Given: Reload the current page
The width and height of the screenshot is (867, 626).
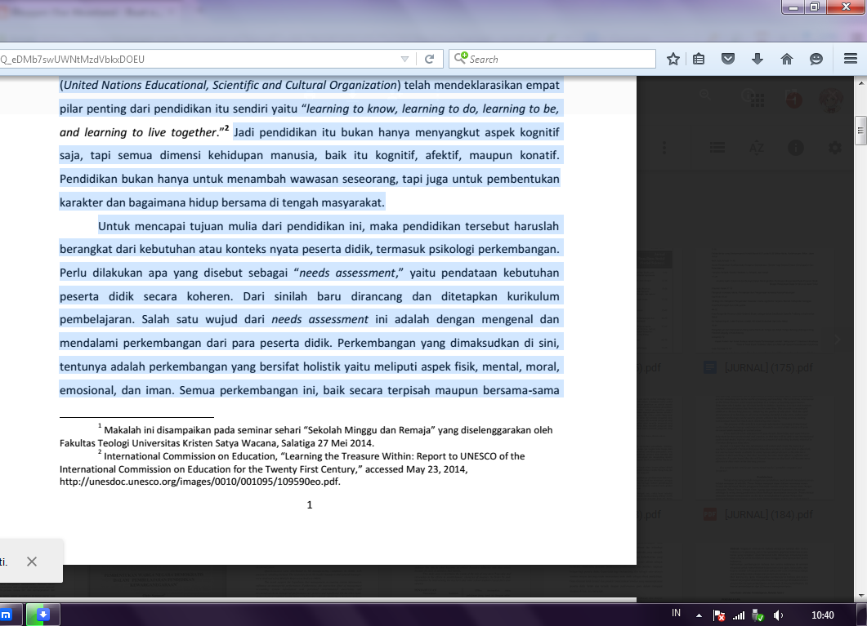Looking at the screenshot, I should tap(430, 59).
